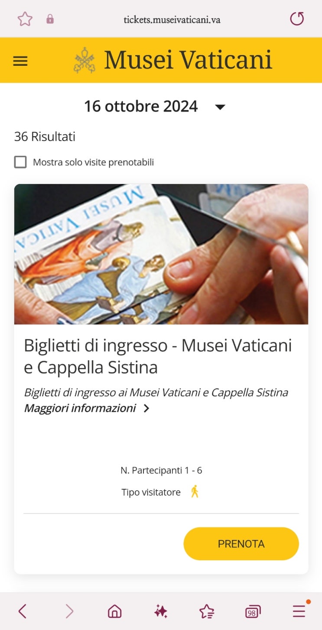The image size is (322, 630).
Task: Tap the tickets.museivaticani.va address bar
Action: (x=172, y=19)
